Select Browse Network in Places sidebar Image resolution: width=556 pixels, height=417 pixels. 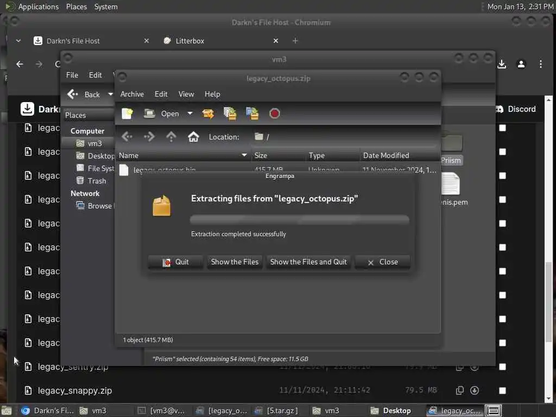95,206
